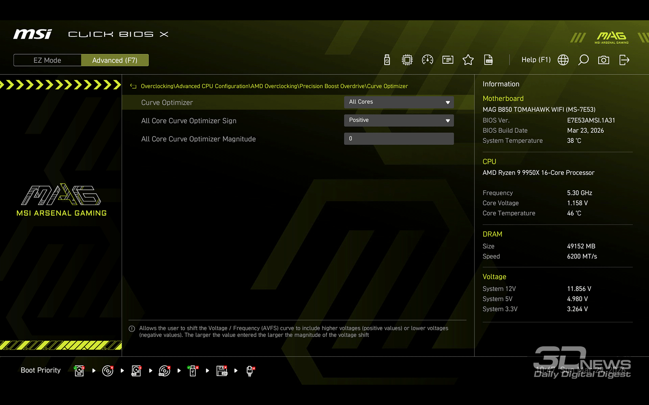Select the USB floppy boot priority device

221,371
